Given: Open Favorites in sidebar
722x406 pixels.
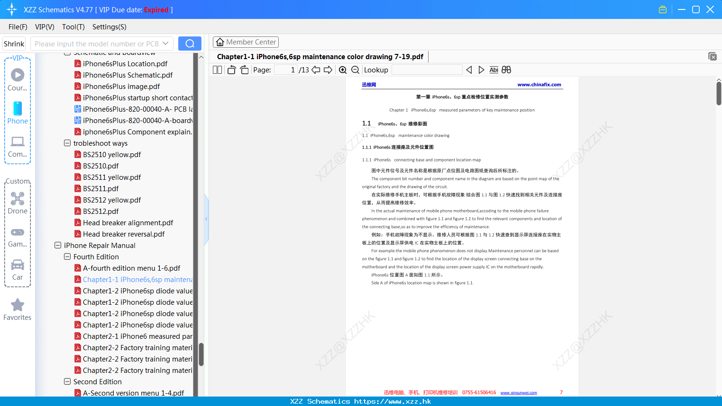Looking at the screenshot, I should click(18, 309).
